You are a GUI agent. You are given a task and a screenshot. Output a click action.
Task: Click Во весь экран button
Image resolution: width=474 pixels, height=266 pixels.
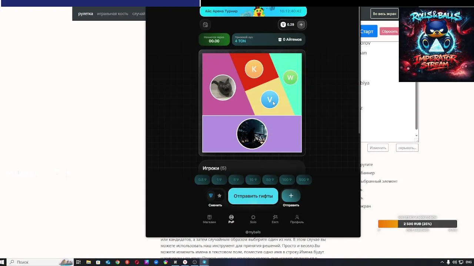pos(384,14)
